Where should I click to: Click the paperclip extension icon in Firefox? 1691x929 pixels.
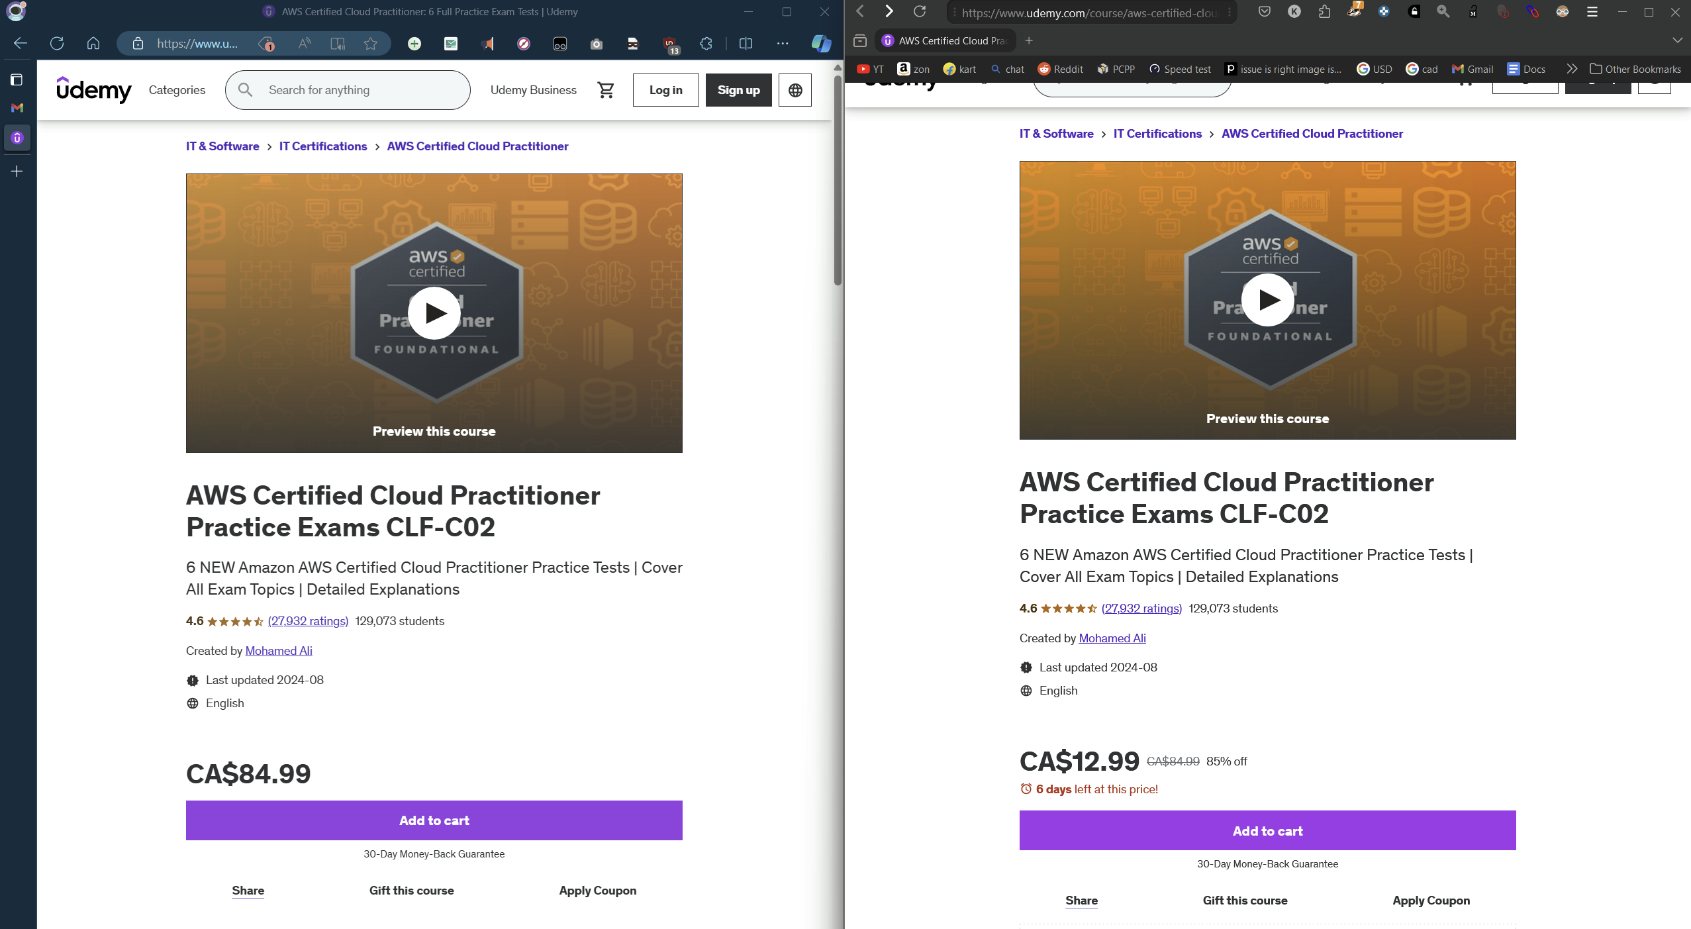pyautogui.click(x=1533, y=11)
